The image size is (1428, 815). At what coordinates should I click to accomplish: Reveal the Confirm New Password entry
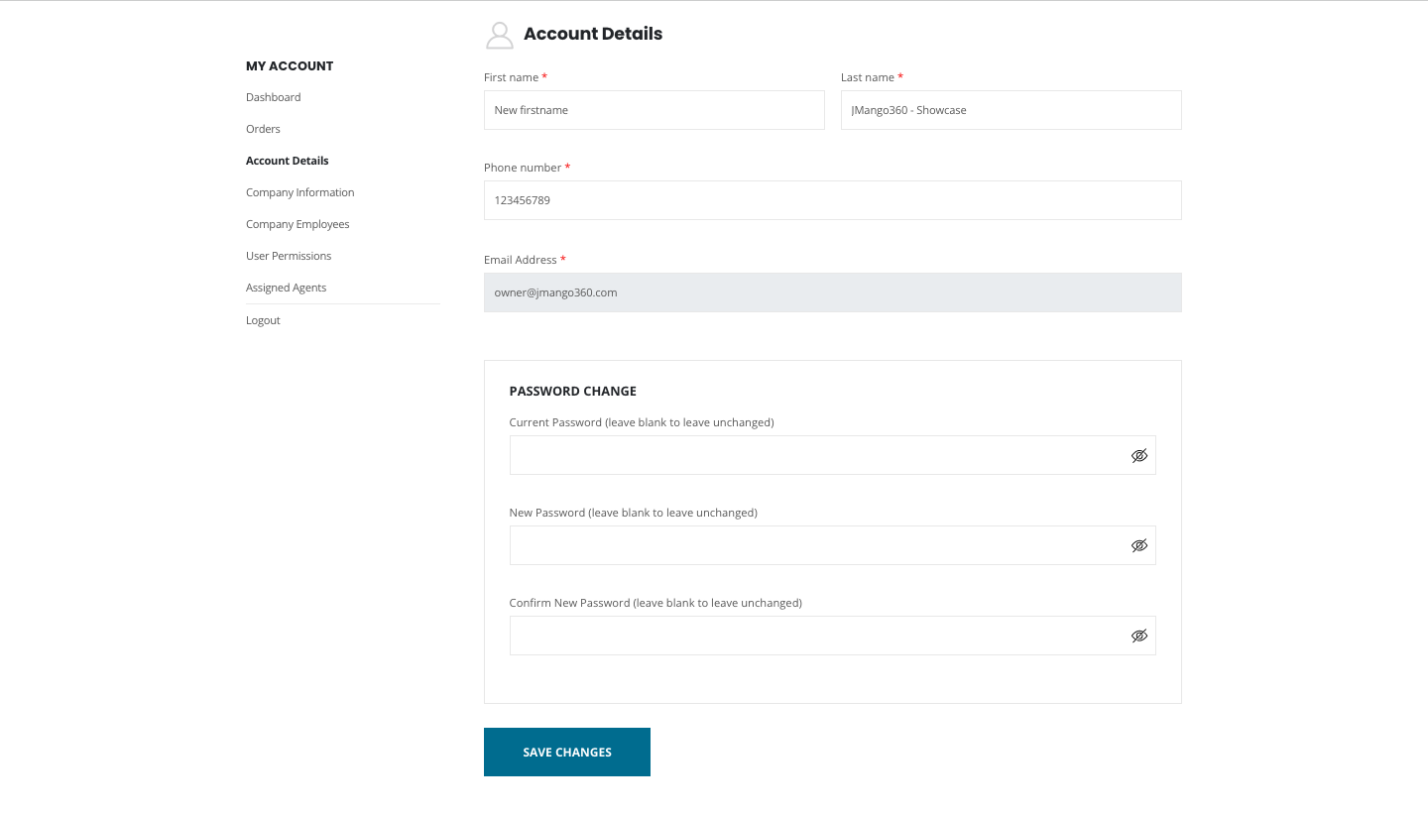[x=1138, y=637]
